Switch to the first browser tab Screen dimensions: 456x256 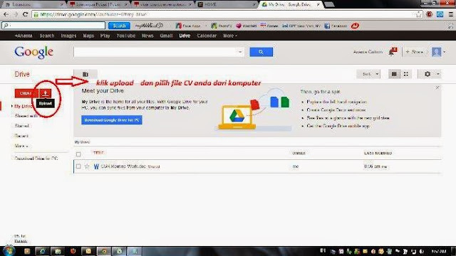point(33,4)
